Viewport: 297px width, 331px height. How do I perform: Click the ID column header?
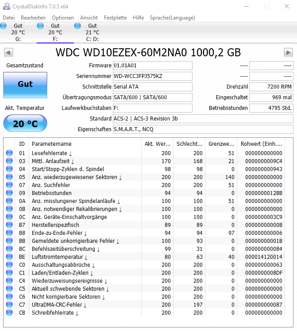pos(22,144)
